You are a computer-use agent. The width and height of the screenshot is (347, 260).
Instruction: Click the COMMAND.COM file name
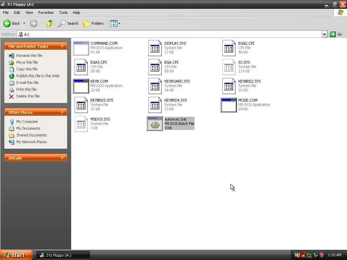point(104,43)
